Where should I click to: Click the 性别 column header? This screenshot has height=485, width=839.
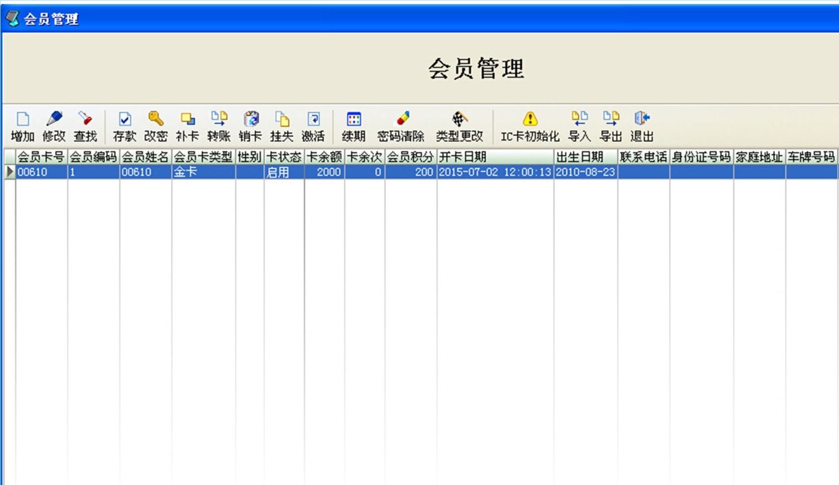click(x=250, y=157)
